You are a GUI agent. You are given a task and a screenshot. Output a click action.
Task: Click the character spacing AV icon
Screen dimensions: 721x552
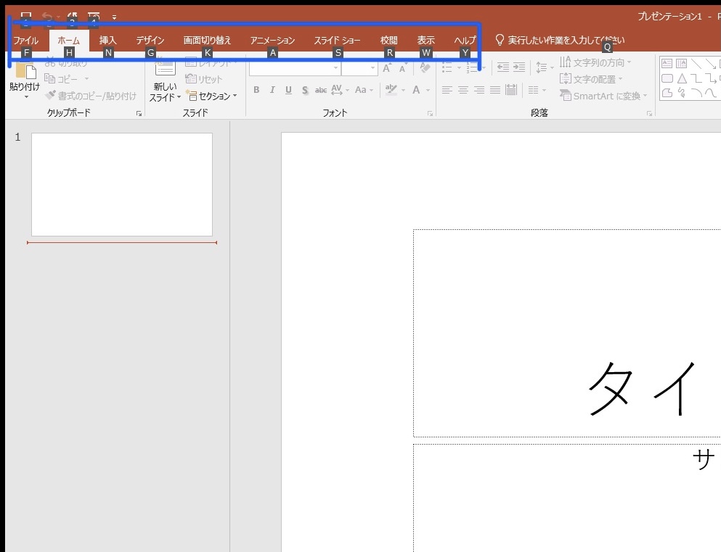[337, 89]
